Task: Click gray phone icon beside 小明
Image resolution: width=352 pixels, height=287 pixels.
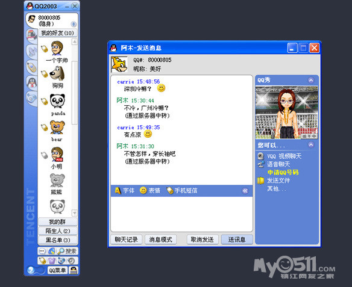Action: click(44, 155)
